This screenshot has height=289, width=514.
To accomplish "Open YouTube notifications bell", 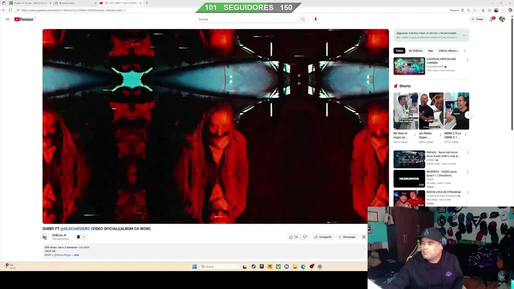I will [x=492, y=19].
